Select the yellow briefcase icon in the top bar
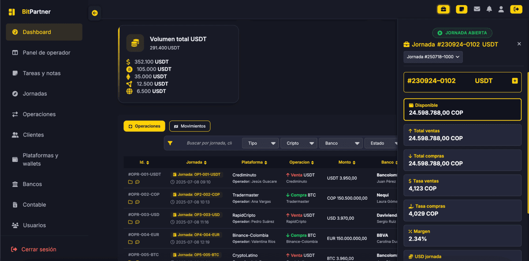Viewport: 529px width, 261px height. pos(443,9)
